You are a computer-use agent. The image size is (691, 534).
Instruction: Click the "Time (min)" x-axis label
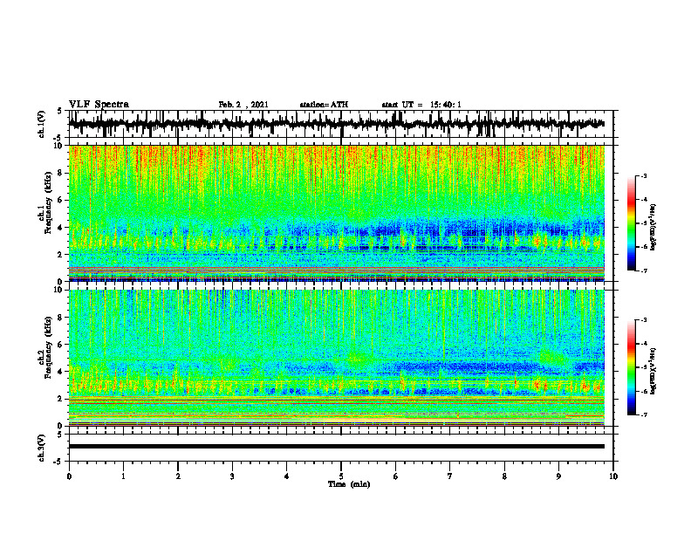[x=349, y=484]
